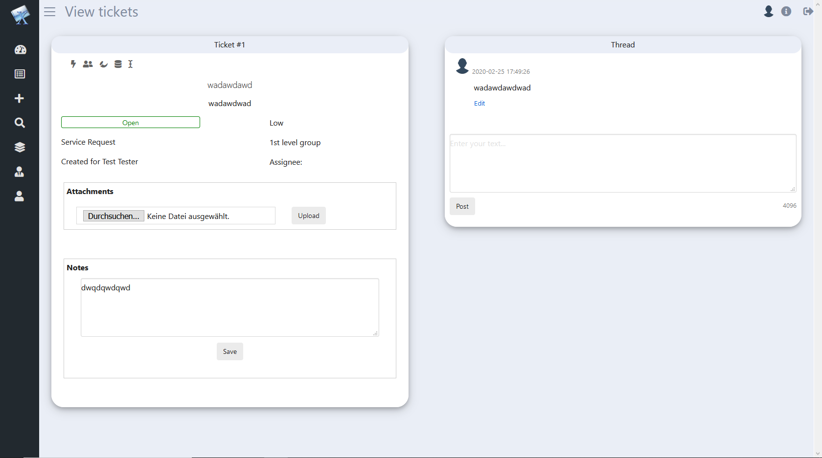Click the Durchsuchen file browse button

tap(114, 216)
